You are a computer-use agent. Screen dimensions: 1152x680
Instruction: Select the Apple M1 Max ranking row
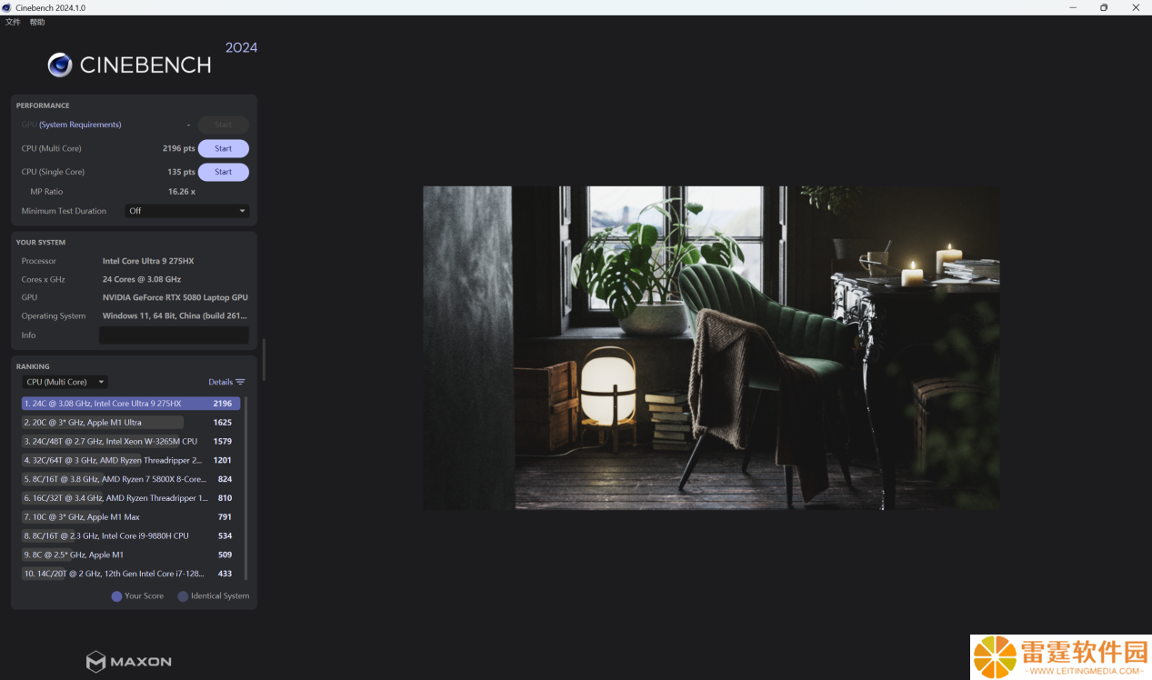131,517
